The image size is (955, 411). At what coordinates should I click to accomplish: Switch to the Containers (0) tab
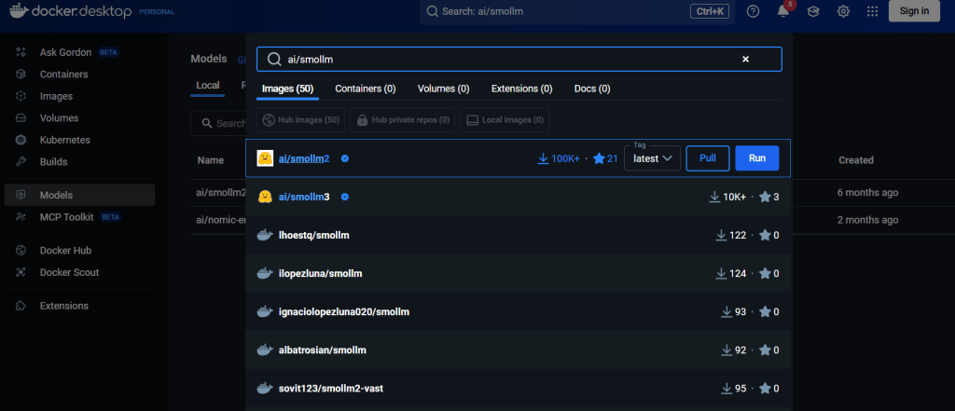366,89
